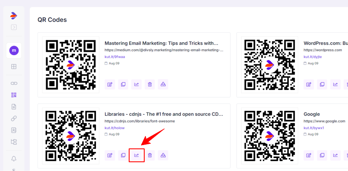The width and height of the screenshot is (348, 171).
Task: View analytics for Libraries cdnjs QR code
Action: (137, 155)
